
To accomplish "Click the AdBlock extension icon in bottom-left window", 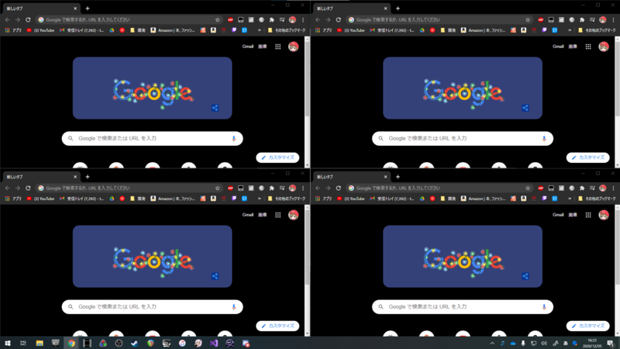I will click(x=230, y=188).
